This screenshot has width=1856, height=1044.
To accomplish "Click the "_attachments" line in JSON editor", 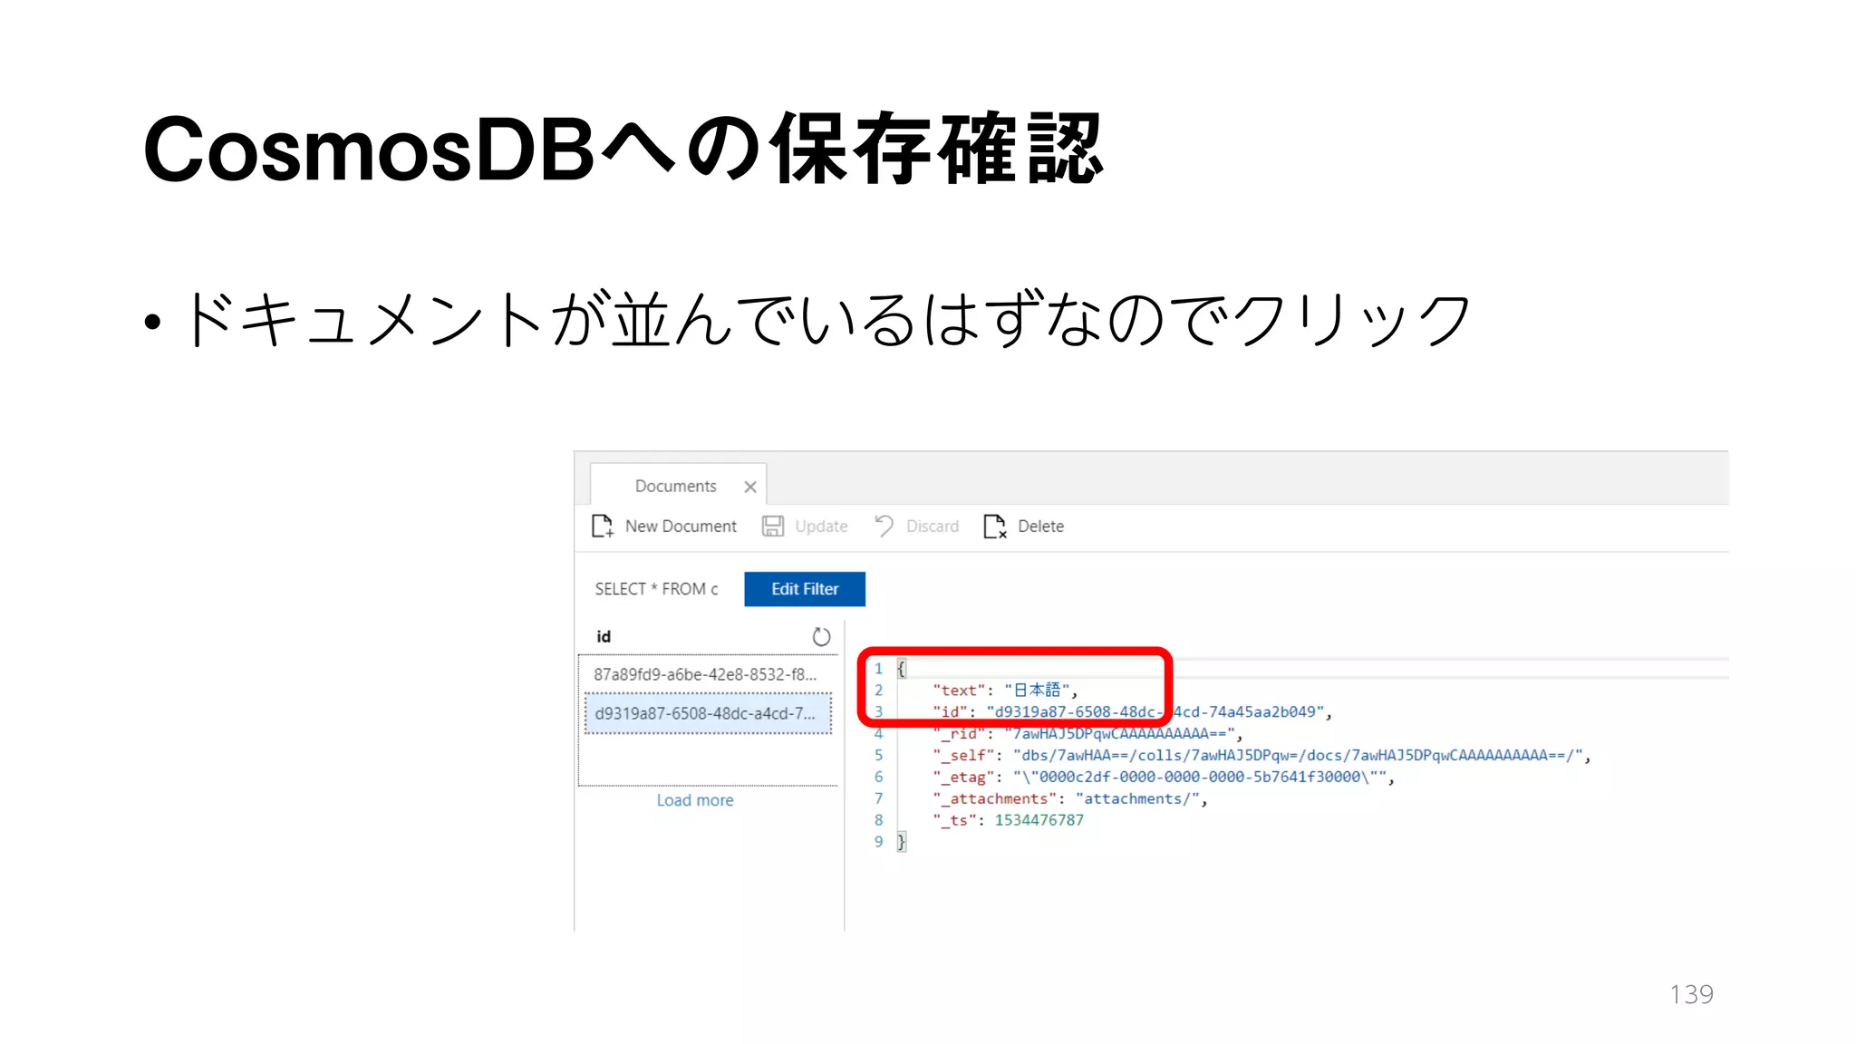I will (1070, 798).
